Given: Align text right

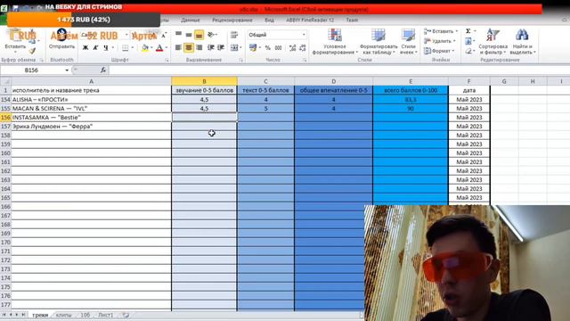Looking at the screenshot, I should (x=199, y=47).
